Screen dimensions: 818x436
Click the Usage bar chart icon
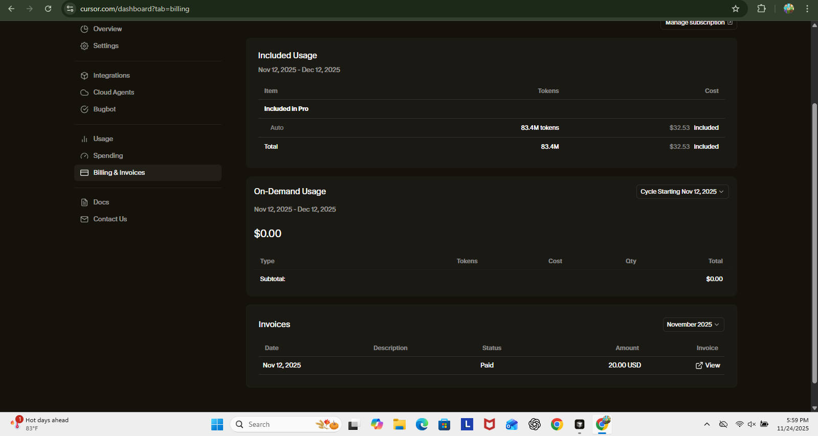coord(84,139)
